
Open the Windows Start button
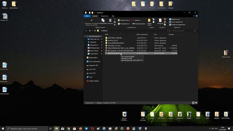(x=3, y=128)
